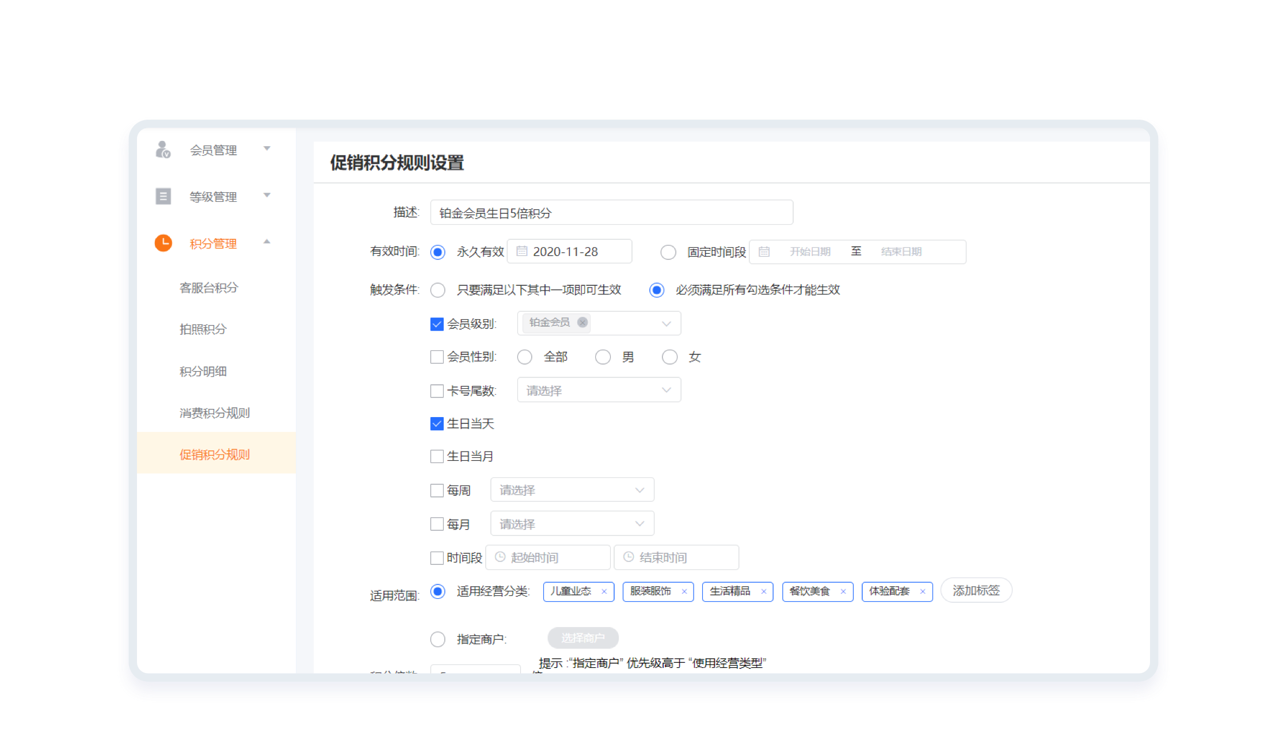Choose 必须满足所有勾选条件才能生效 option
This screenshot has width=1287, height=734.
tap(657, 290)
